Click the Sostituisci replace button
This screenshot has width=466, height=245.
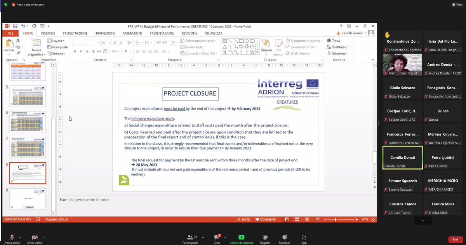coord(336,47)
